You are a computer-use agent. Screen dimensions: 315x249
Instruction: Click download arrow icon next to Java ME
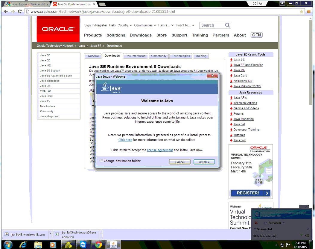pyautogui.click(x=231, y=70)
